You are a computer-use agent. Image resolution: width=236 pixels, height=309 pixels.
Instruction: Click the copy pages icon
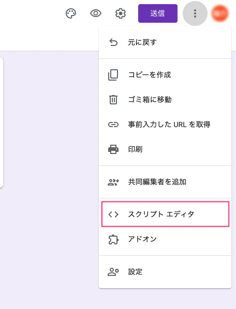(x=113, y=75)
